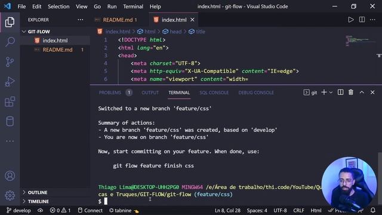Viewport: 382px width, 215px height.
Task: Change indentation via Spaces: 4
Action: pos(257,210)
